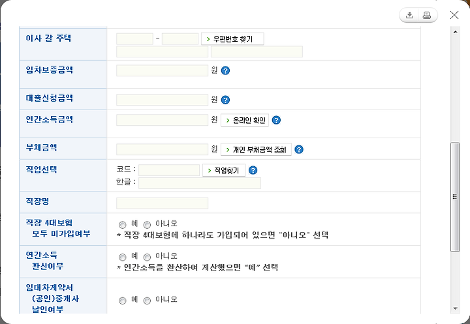This screenshot has height=324, width=470.
Task: Select 아니오 for 연간소득 환산여부
Action: pos(147,258)
